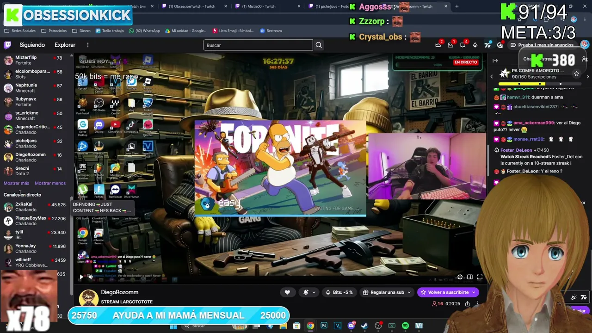Open player settings gear
The height and width of the screenshot is (333, 592).
pos(460,277)
